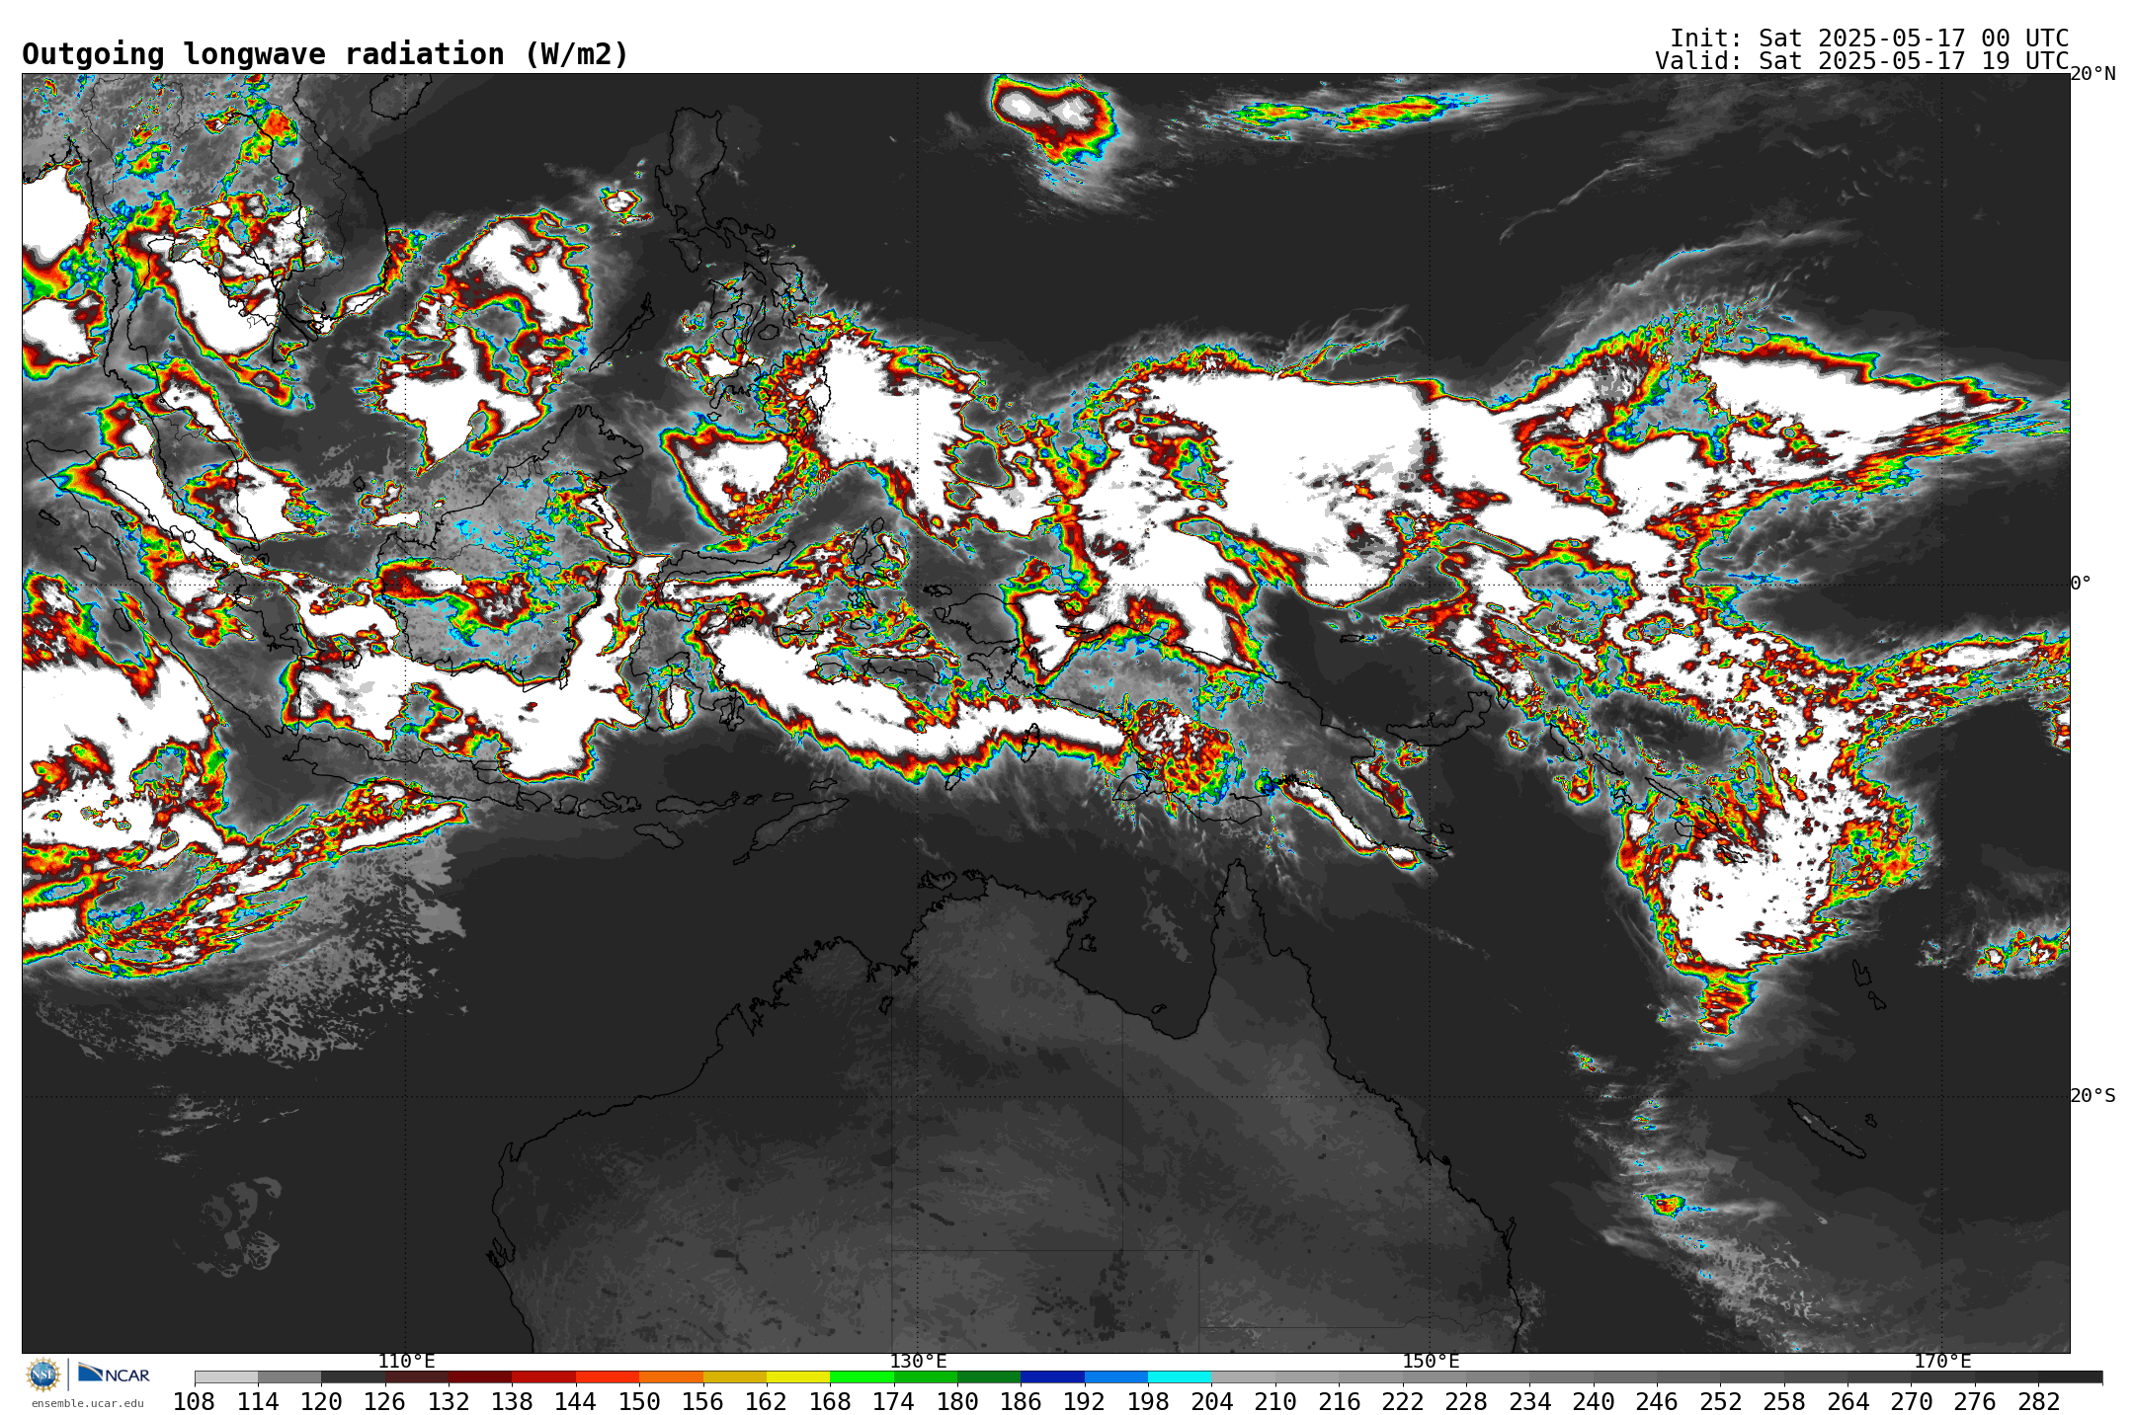This screenshot has height=1415, width=2134.
Task: Pick the bright green swatch between 168 and 174
Action: click(862, 1377)
